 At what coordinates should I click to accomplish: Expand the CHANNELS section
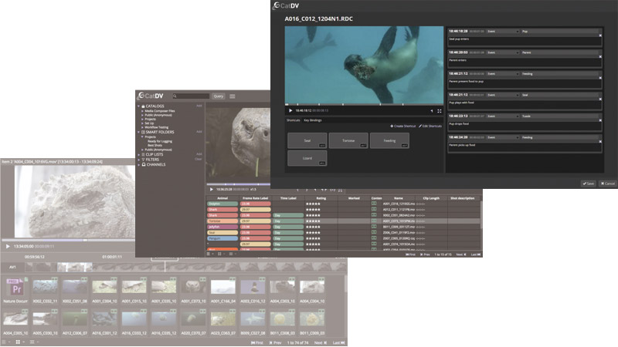(x=138, y=165)
